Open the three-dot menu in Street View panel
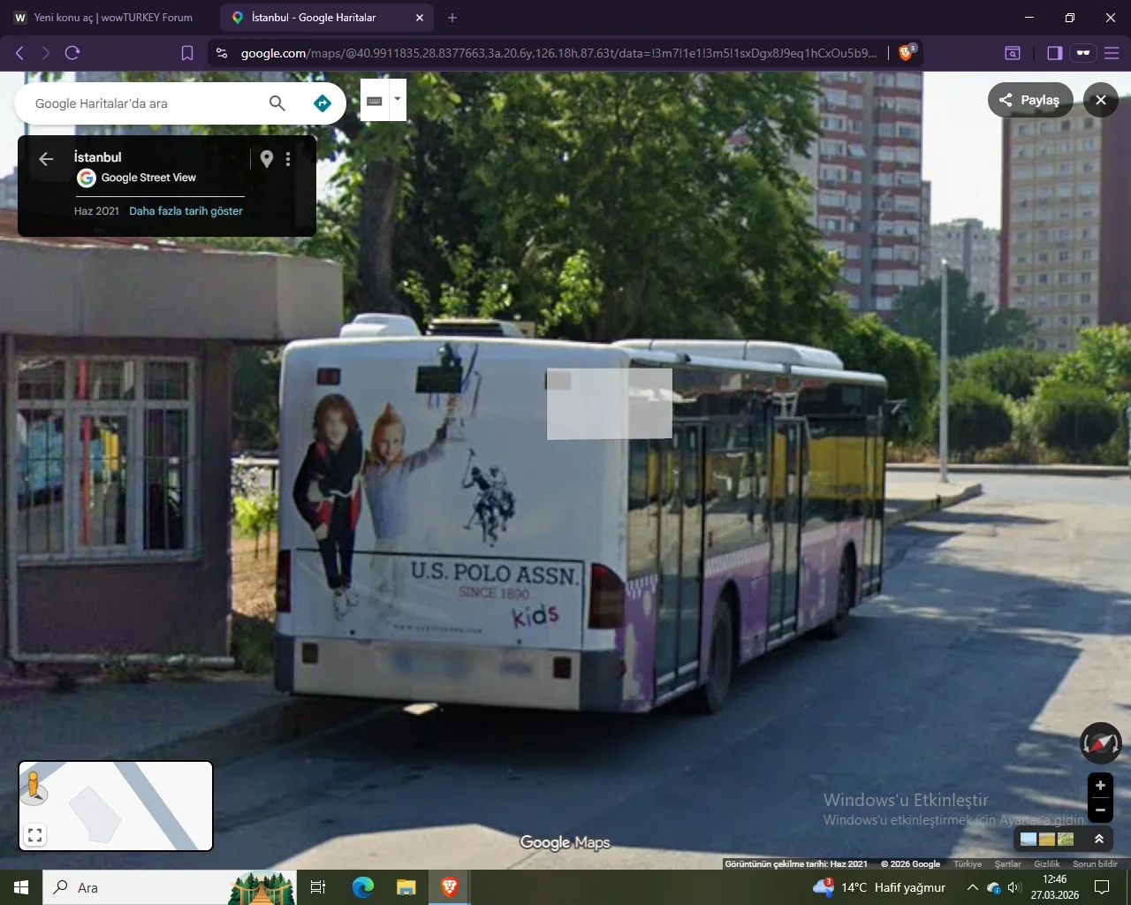This screenshot has width=1131, height=905. click(x=288, y=159)
